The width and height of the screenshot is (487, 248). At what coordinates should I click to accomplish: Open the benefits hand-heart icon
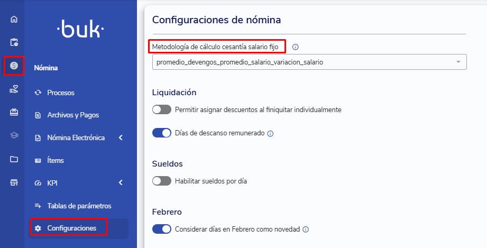[14, 89]
